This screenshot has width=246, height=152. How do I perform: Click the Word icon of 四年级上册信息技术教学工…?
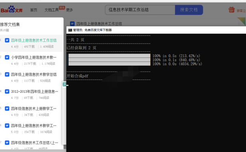coord(7,126)
